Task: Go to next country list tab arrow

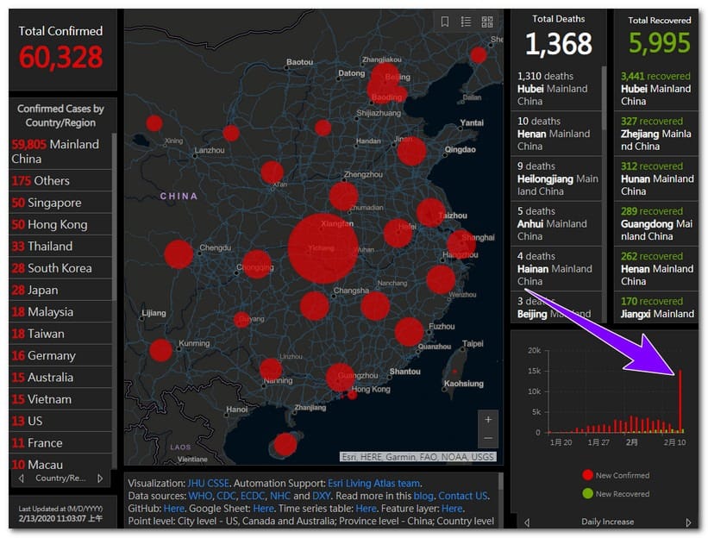Action: (100, 478)
